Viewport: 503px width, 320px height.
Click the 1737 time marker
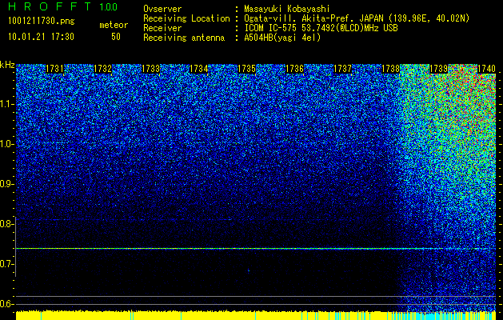[342, 69]
